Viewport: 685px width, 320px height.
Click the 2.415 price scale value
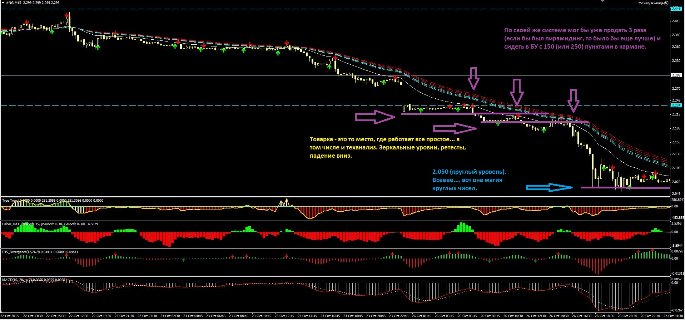pos(676,21)
